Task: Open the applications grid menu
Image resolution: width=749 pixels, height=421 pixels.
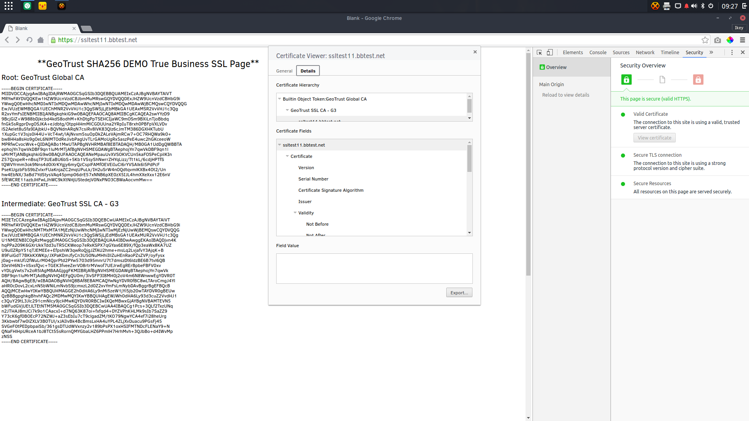Action: pyautogui.click(x=9, y=6)
